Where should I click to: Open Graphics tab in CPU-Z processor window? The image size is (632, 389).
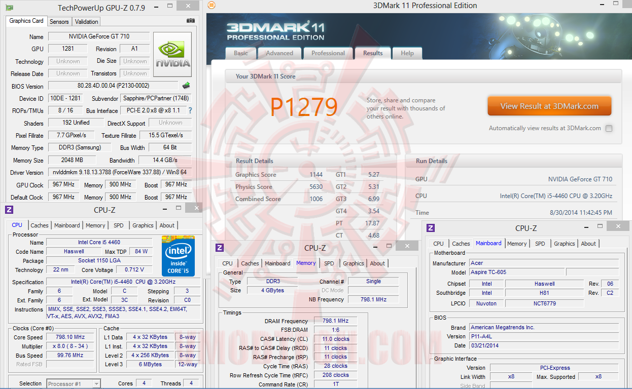tap(143, 225)
